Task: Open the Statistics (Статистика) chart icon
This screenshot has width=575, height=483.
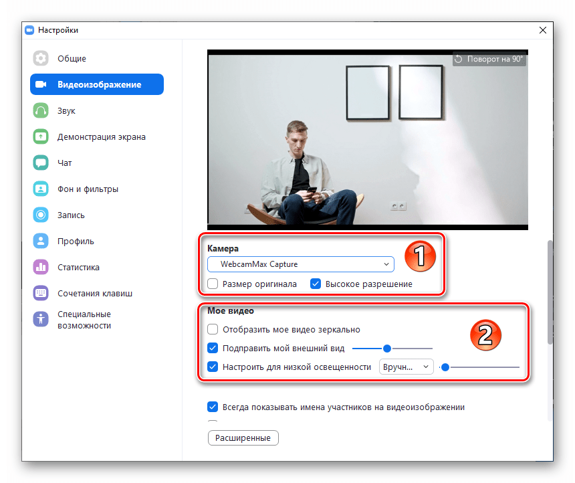Action: [41, 268]
